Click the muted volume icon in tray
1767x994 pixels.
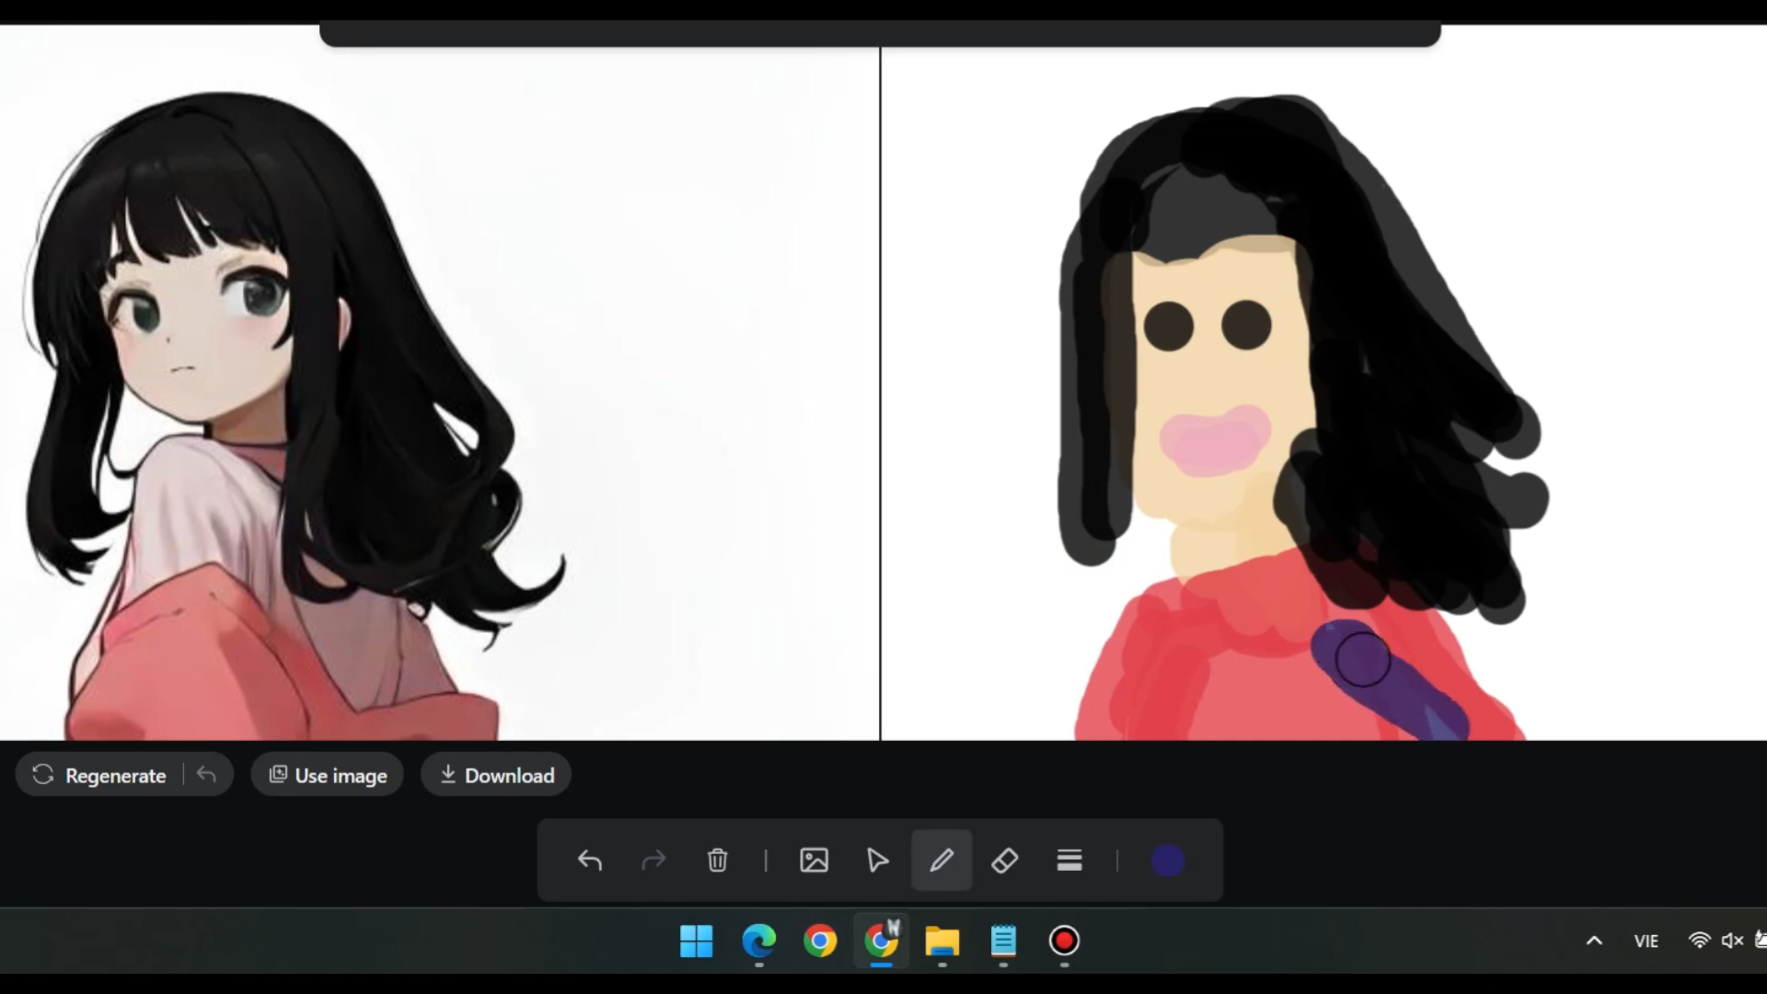[1732, 941]
